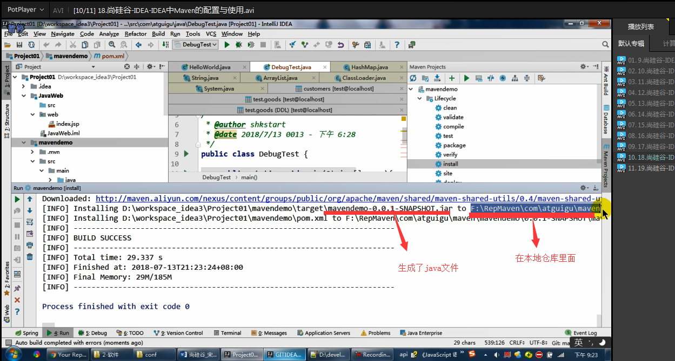Collapse mavendemo node in Maven Projects
This screenshot has height=361, width=675.
411,89
